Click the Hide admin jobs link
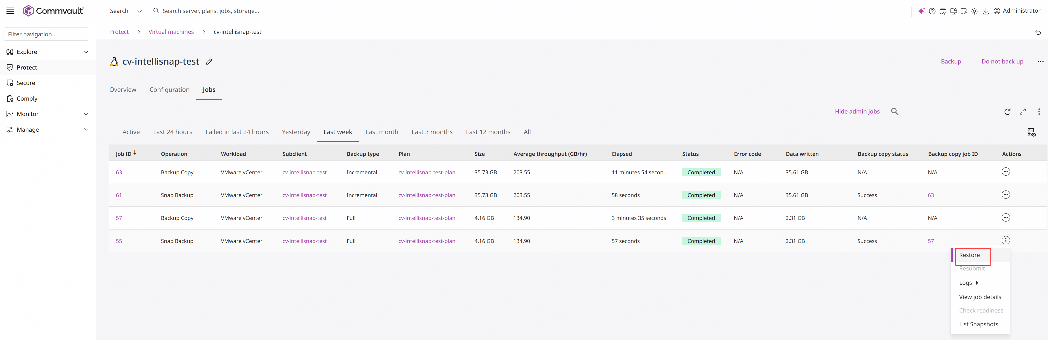1048x340 pixels. [857, 112]
